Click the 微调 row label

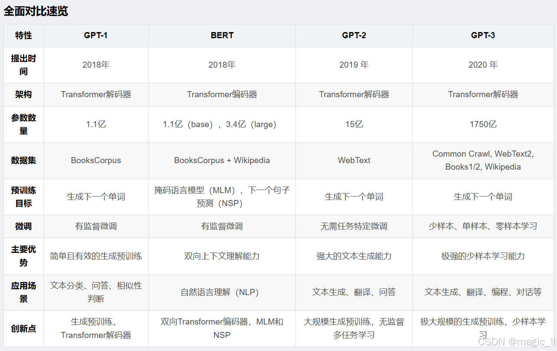pos(23,226)
